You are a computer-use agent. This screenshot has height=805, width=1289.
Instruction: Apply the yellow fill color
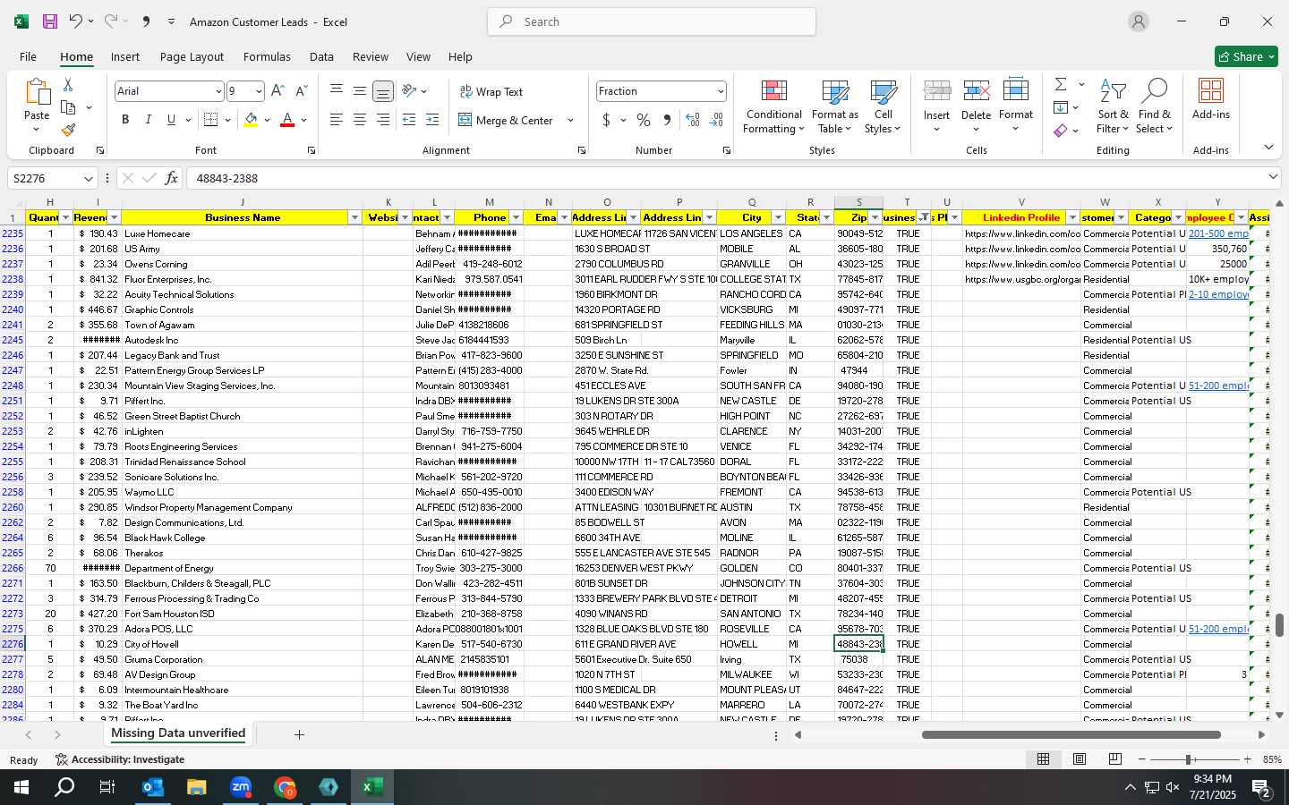coord(251,120)
